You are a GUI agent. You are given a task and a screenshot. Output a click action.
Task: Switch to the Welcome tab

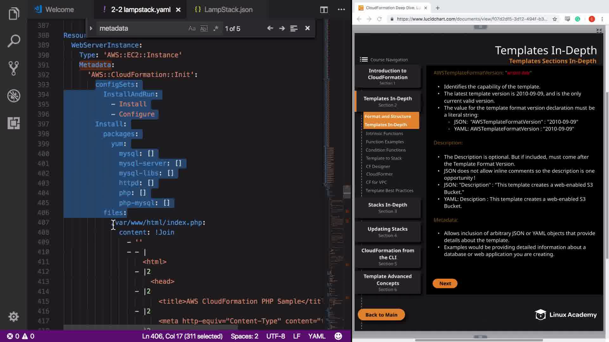pyautogui.click(x=59, y=9)
